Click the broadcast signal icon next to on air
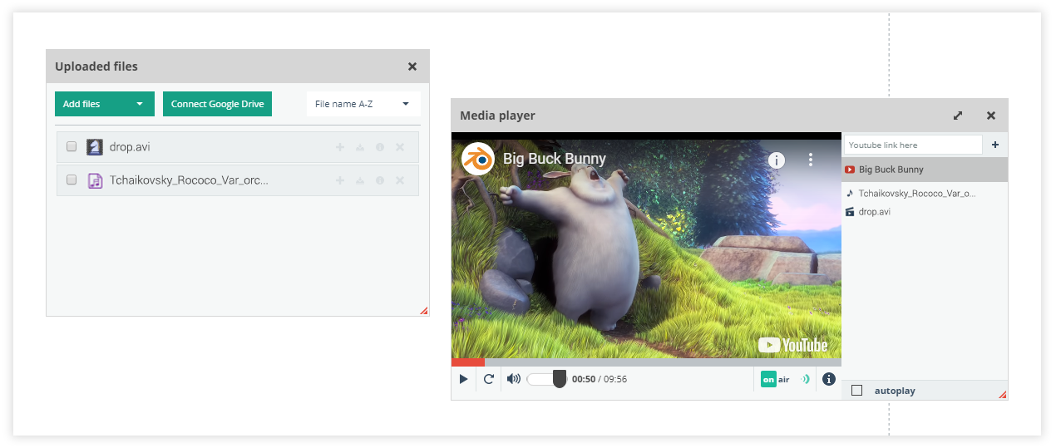1056x448 pixels. click(804, 379)
